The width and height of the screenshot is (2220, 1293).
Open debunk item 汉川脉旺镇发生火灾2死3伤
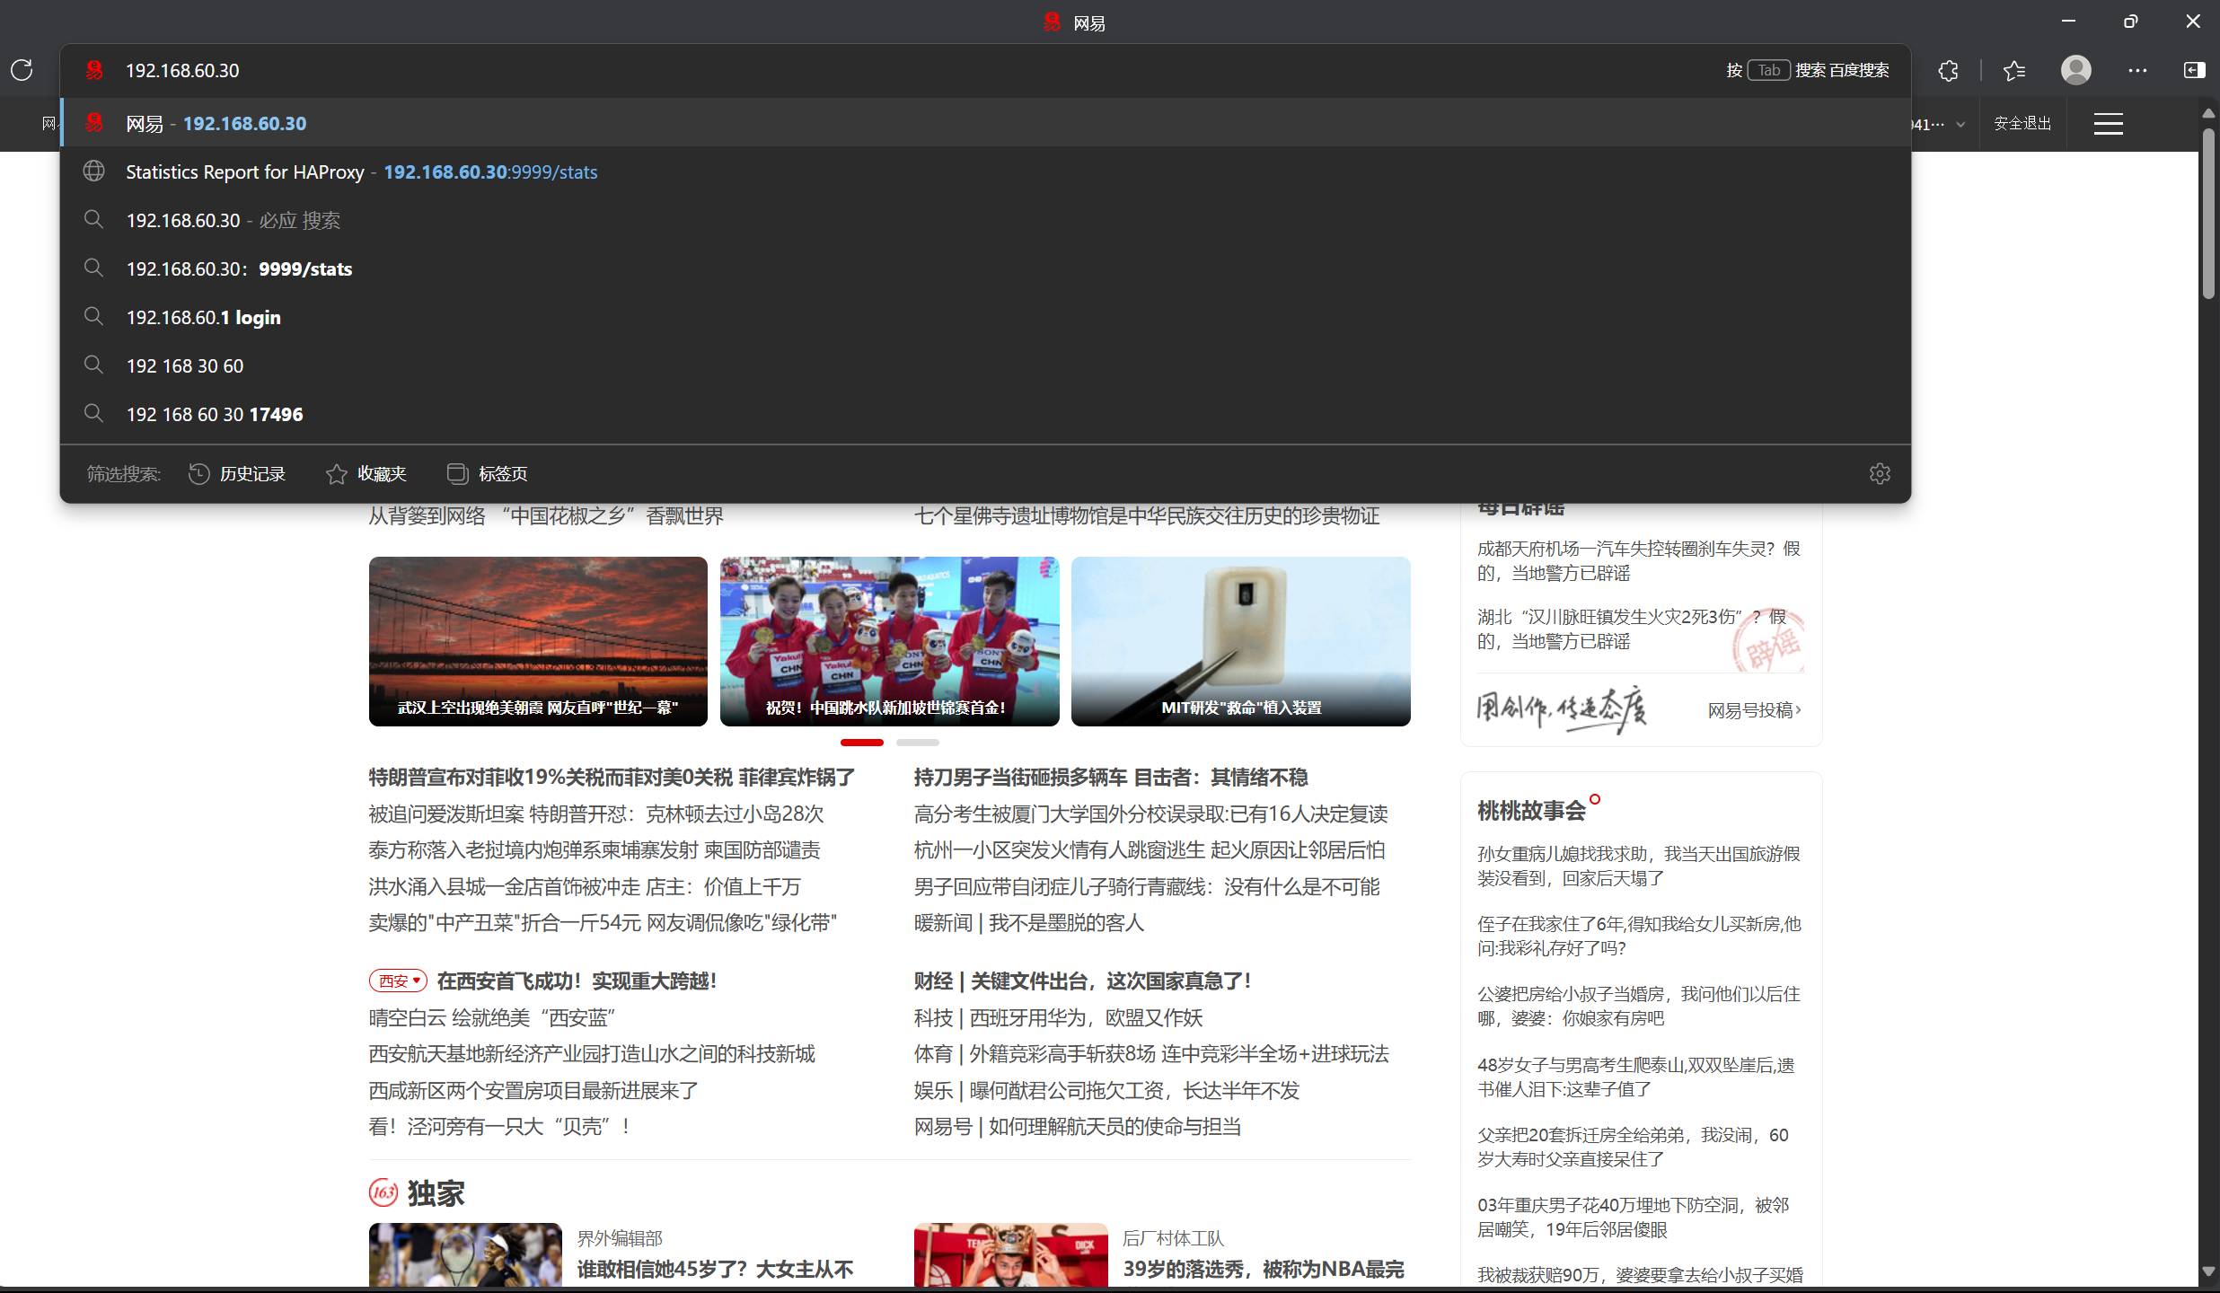tap(1632, 629)
